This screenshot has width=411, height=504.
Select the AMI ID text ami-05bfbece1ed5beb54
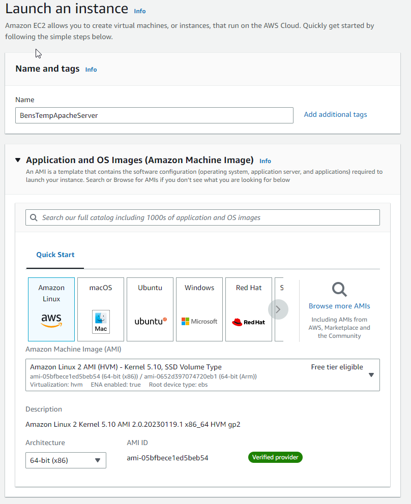click(167, 458)
